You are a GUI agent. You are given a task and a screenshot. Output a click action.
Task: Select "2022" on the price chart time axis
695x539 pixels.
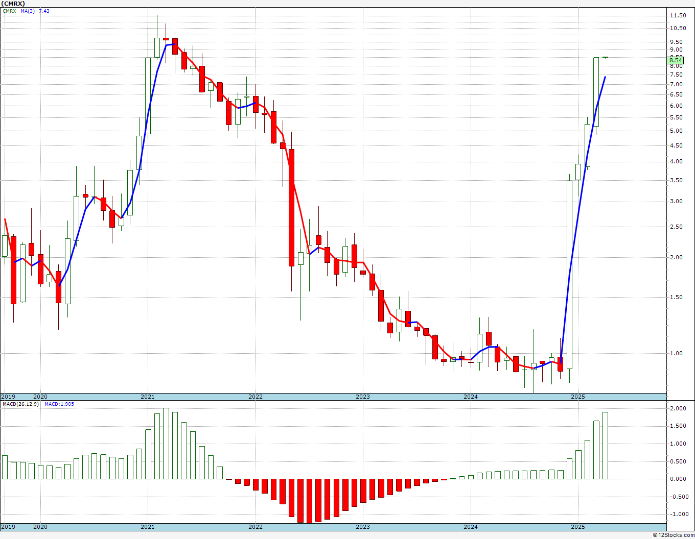255,397
